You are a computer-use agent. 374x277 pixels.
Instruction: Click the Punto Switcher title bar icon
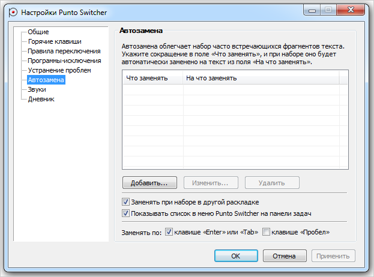pyautogui.click(x=13, y=12)
